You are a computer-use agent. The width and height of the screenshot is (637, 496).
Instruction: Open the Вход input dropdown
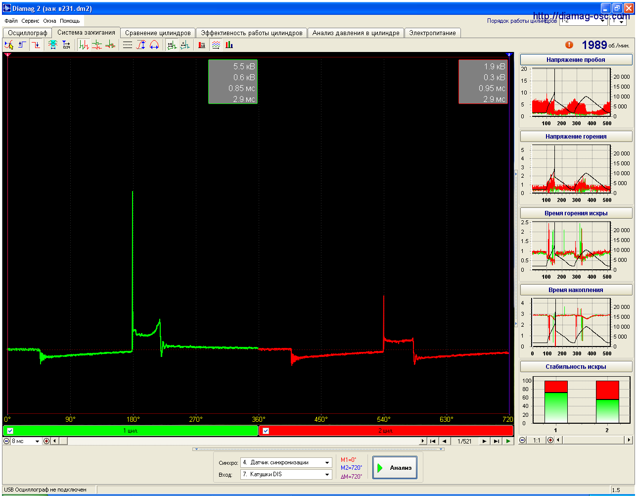[x=327, y=474]
